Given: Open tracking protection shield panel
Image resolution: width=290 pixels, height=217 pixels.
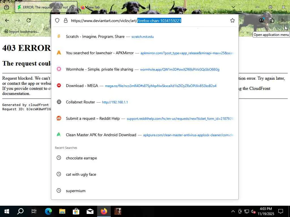Looking at the screenshot, I should pos(57,20).
